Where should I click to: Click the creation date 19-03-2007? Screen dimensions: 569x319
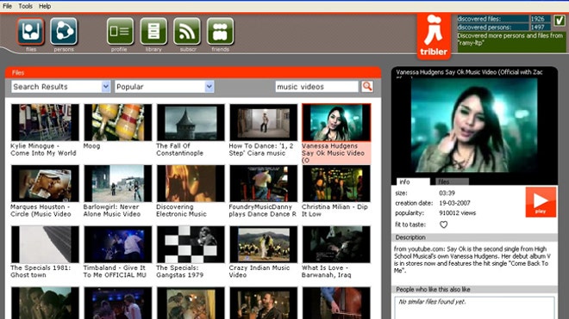tap(454, 203)
